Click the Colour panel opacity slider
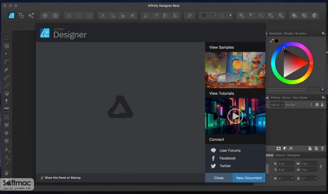The height and width of the screenshot is (194, 328). tap(285, 89)
